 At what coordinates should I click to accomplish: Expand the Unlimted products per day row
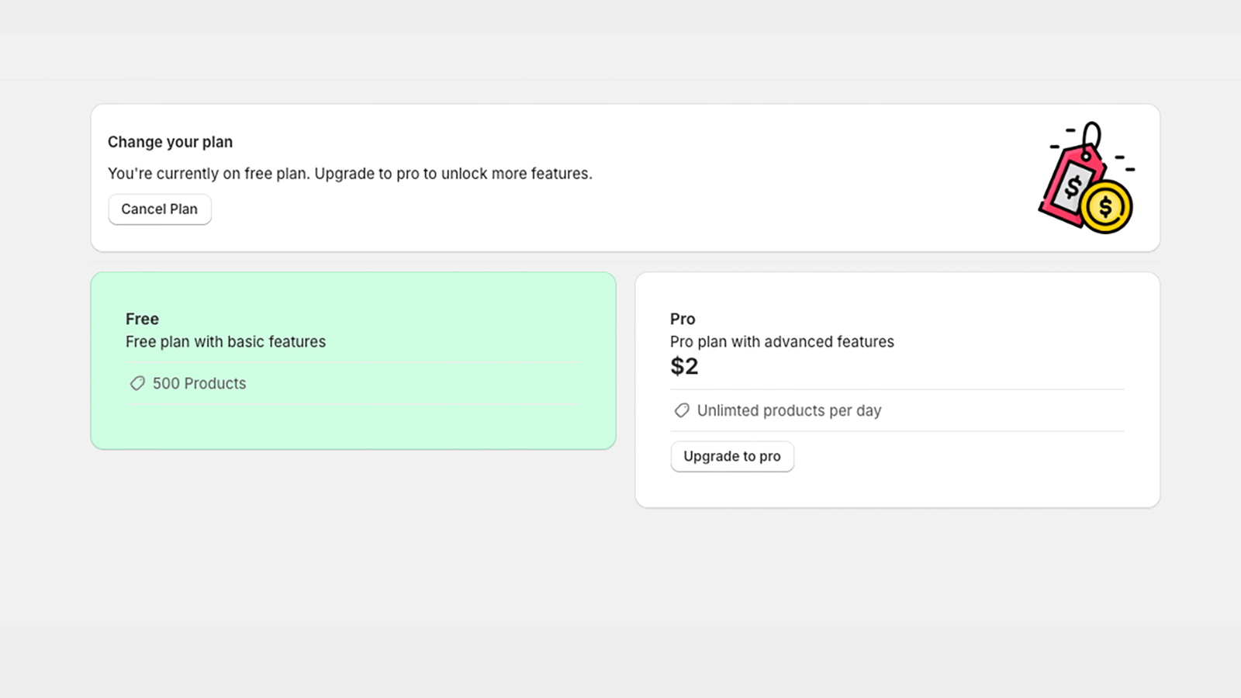pos(789,410)
